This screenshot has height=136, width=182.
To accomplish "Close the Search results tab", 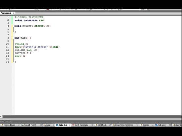I will (x=41, y=125).
